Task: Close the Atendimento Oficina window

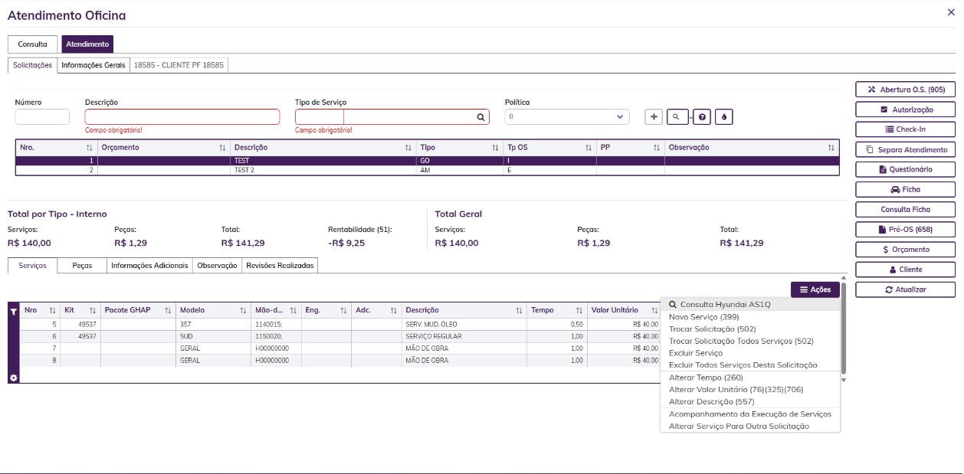Action: tap(951, 11)
